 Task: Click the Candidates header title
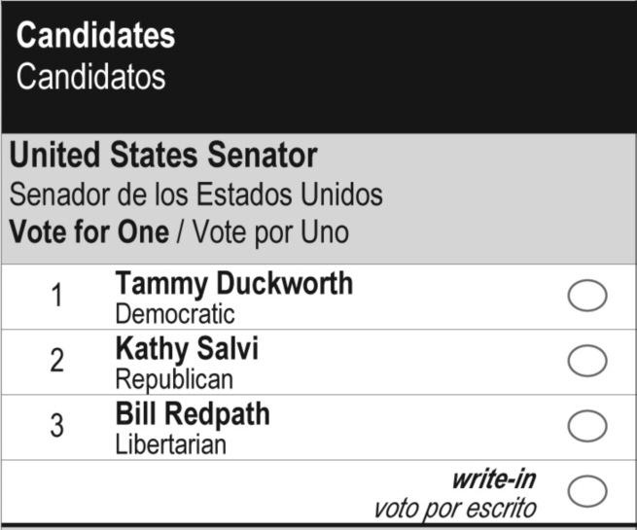click(95, 36)
